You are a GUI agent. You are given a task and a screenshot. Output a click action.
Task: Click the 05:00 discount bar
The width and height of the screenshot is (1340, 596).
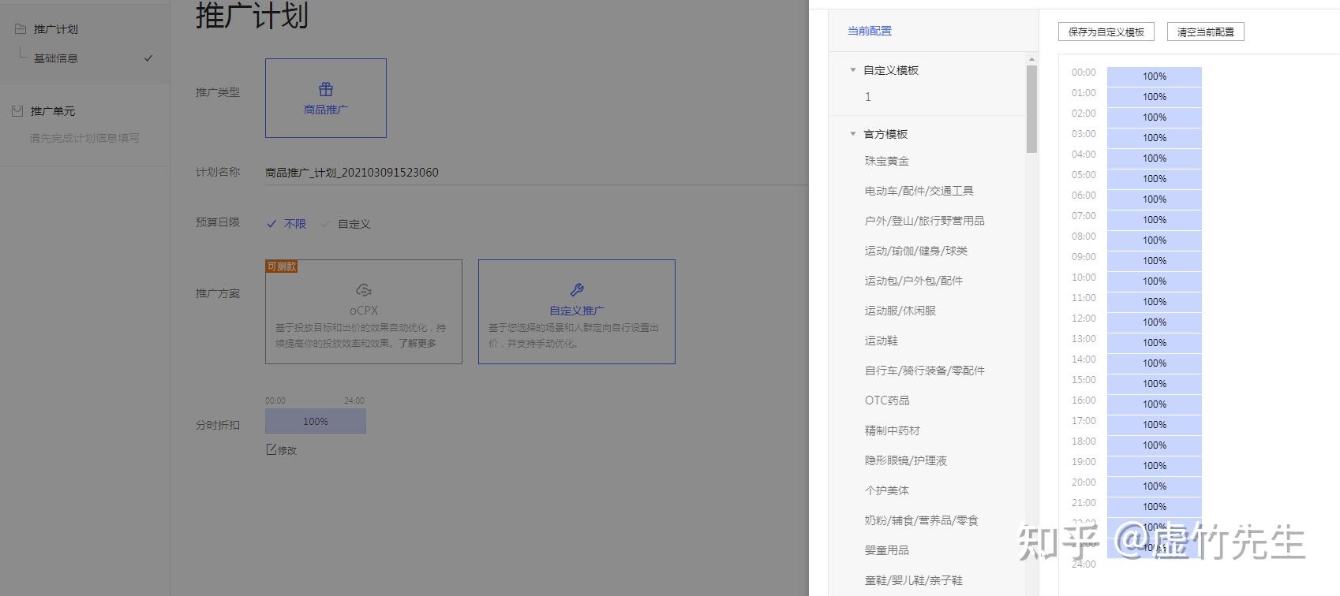click(x=1155, y=179)
